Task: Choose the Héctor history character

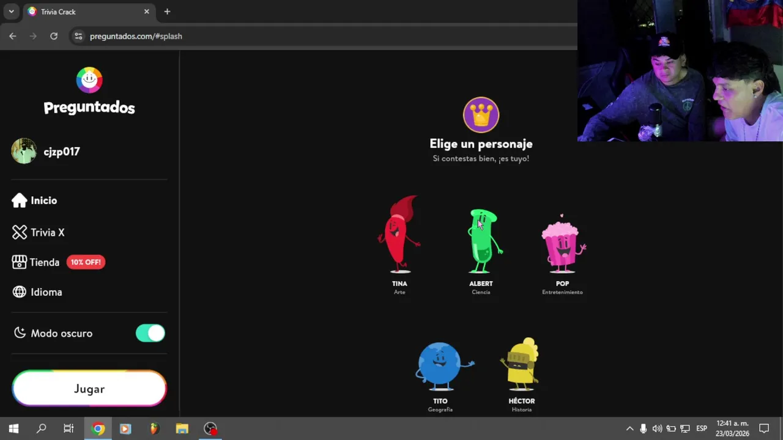Action: click(522, 374)
